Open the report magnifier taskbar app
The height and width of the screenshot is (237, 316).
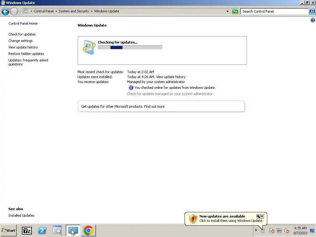(57, 231)
